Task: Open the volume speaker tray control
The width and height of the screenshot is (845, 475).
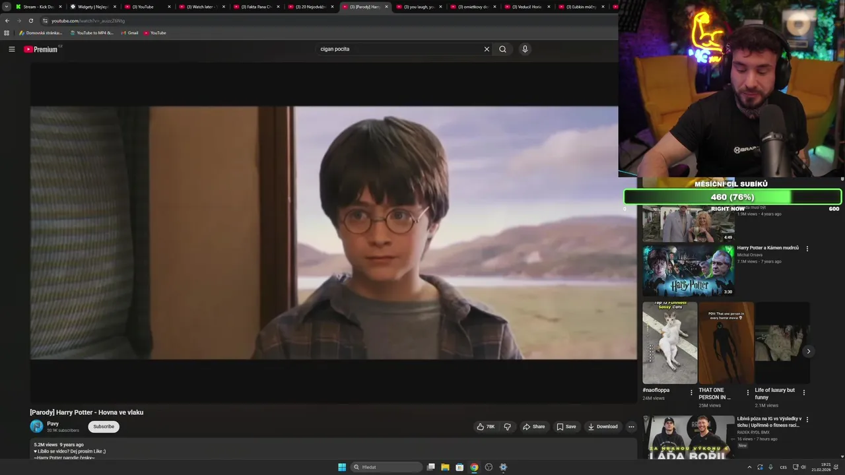Action: pos(803,467)
